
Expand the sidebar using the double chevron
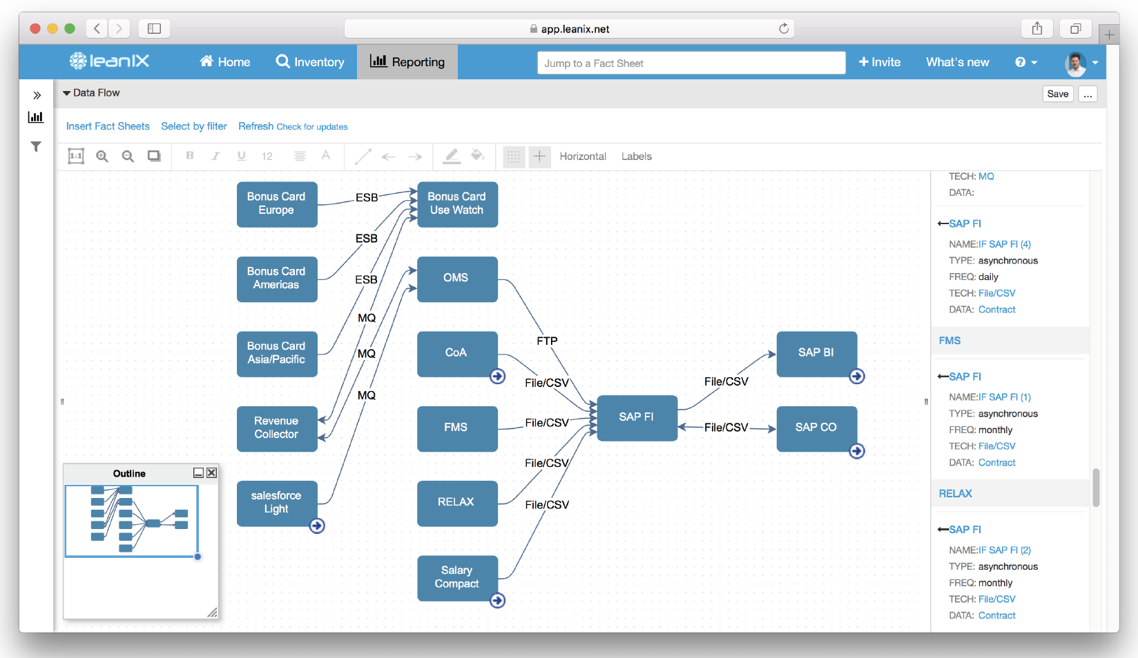pyautogui.click(x=36, y=95)
